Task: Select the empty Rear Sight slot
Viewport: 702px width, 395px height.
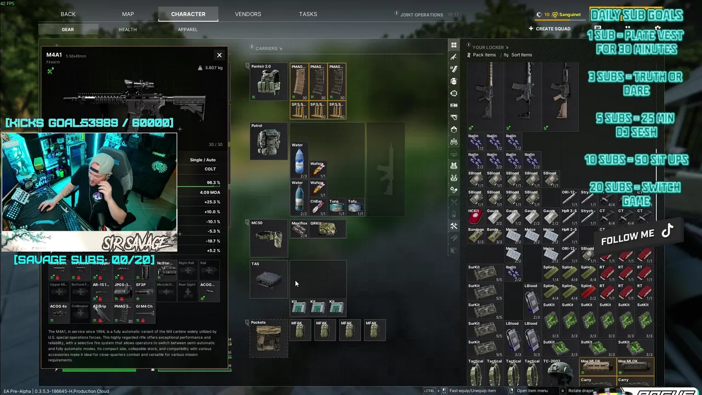Action: (188, 292)
